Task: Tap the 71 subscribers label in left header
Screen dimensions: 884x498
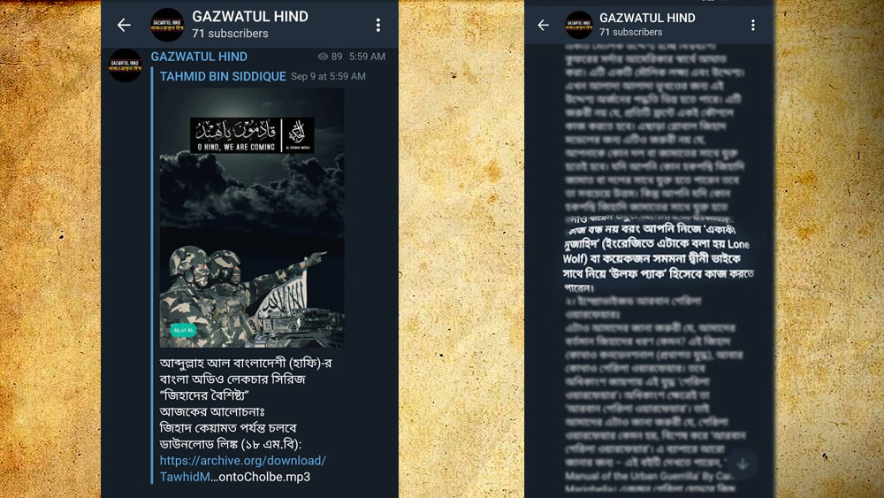Action: (x=230, y=34)
